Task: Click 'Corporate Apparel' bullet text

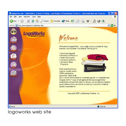Action: tap(68, 53)
